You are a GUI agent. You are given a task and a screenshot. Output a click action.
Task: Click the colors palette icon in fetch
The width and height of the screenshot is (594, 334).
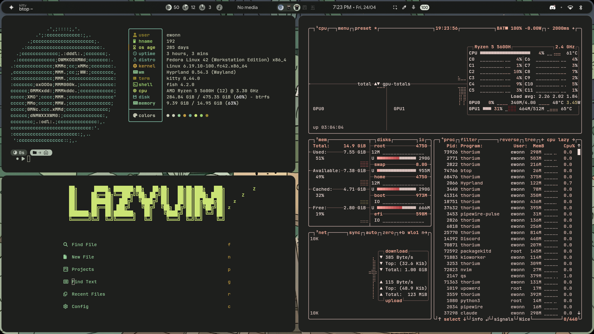point(135,115)
